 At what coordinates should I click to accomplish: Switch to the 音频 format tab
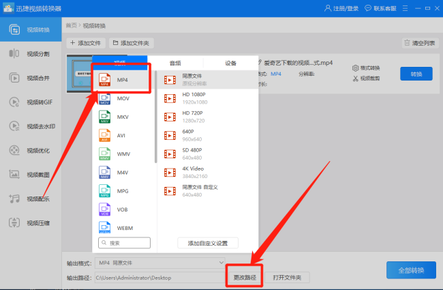(175, 63)
